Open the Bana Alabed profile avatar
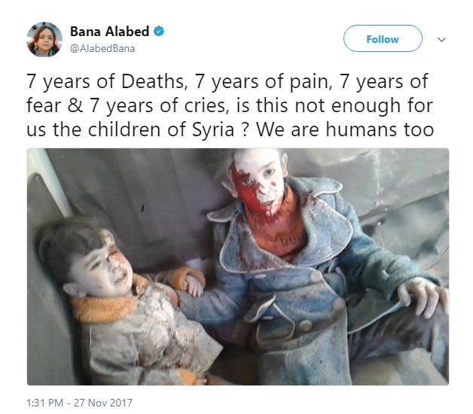Viewport: 473px width, 414px height. (44, 39)
